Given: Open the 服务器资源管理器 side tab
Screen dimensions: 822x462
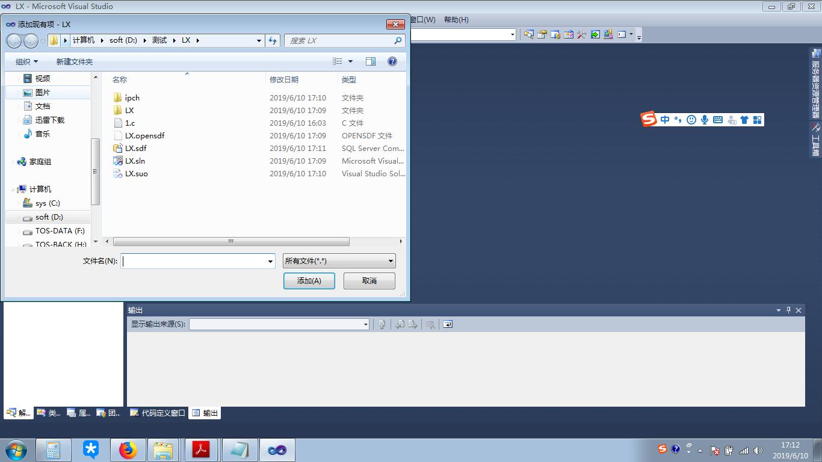Looking at the screenshot, I should 815,84.
